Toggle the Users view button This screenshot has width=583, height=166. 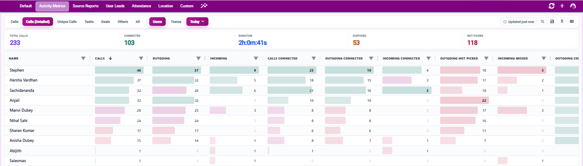[x=158, y=22]
